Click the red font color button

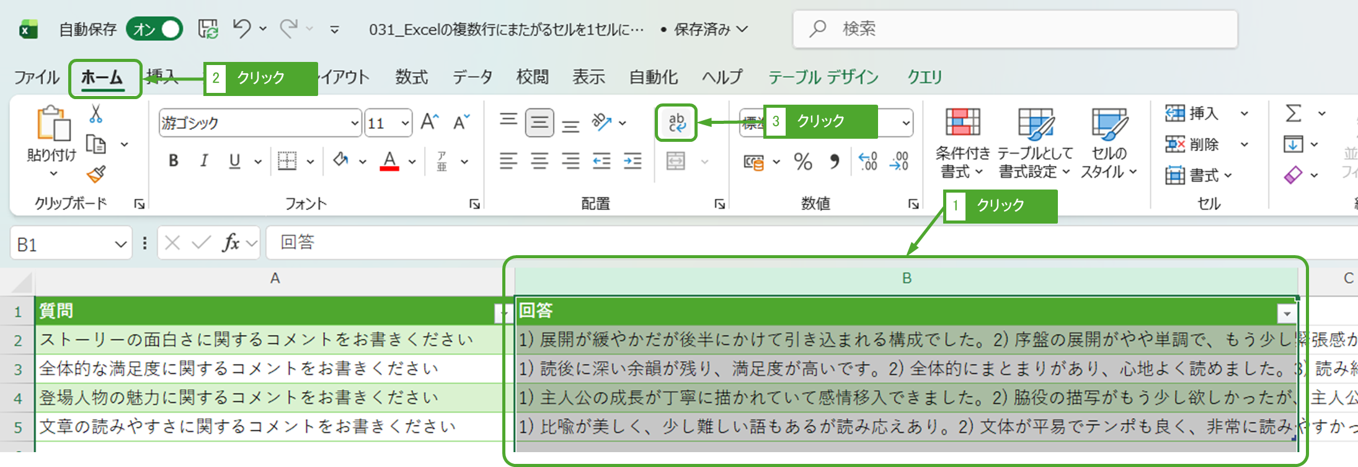click(x=389, y=161)
